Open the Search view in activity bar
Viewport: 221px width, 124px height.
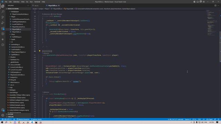[x=3, y=12]
